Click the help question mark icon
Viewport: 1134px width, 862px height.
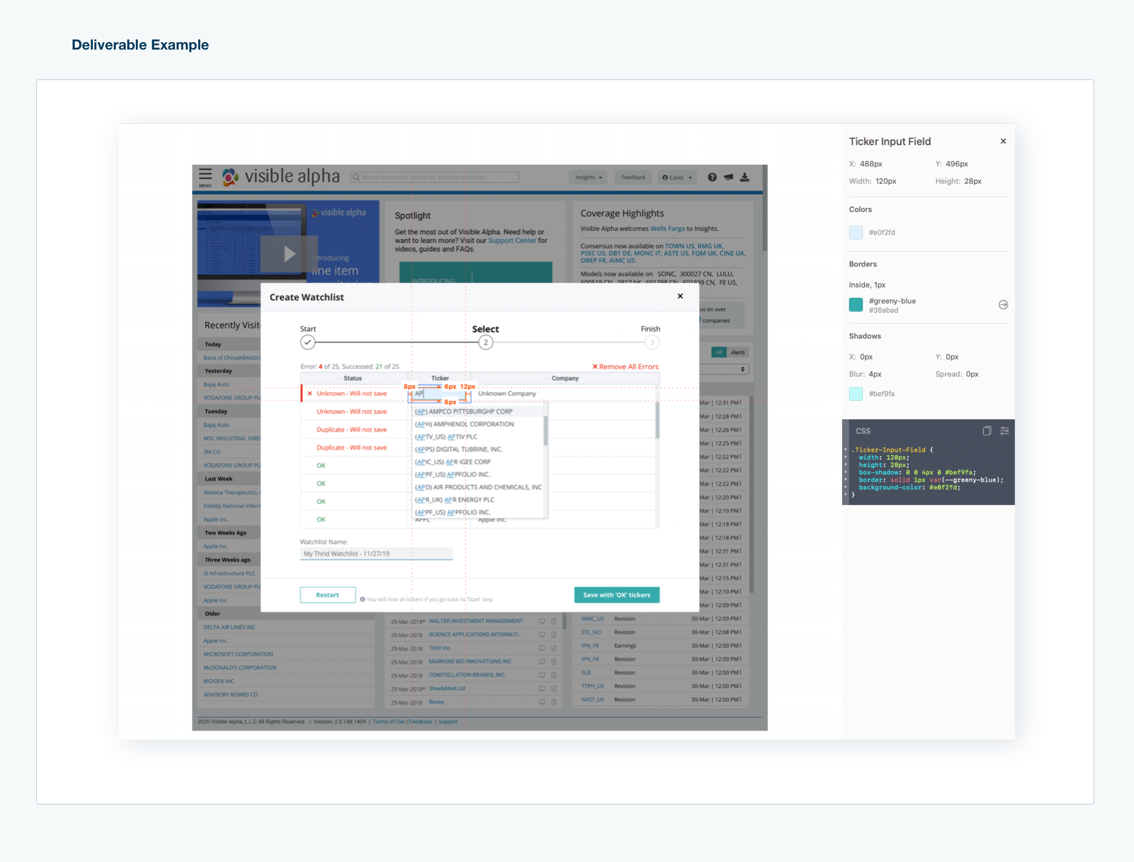tap(712, 177)
